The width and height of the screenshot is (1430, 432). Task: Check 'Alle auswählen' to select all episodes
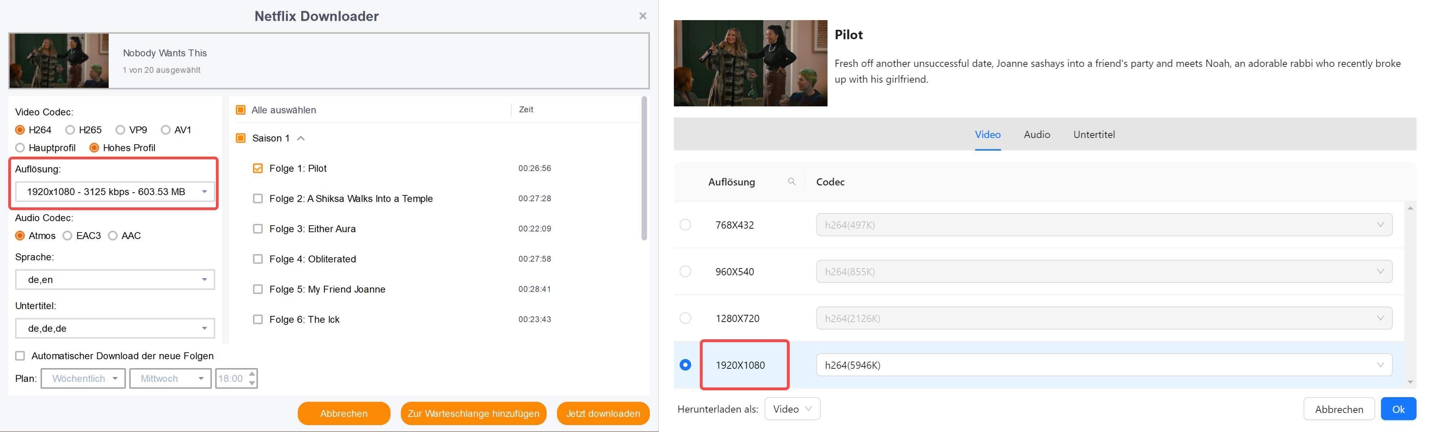coord(240,109)
